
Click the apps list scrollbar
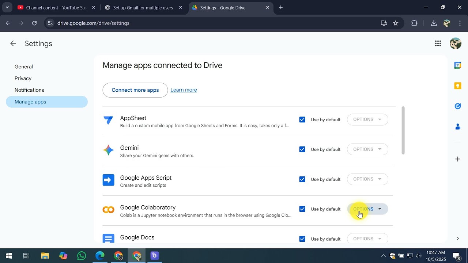pyautogui.click(x=403, y=130)
